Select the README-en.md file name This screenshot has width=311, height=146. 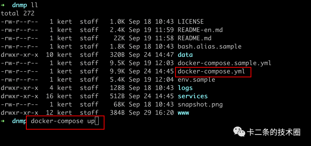[x=200, y=30]
